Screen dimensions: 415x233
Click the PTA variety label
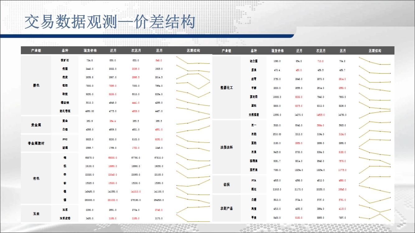(254, 180)
